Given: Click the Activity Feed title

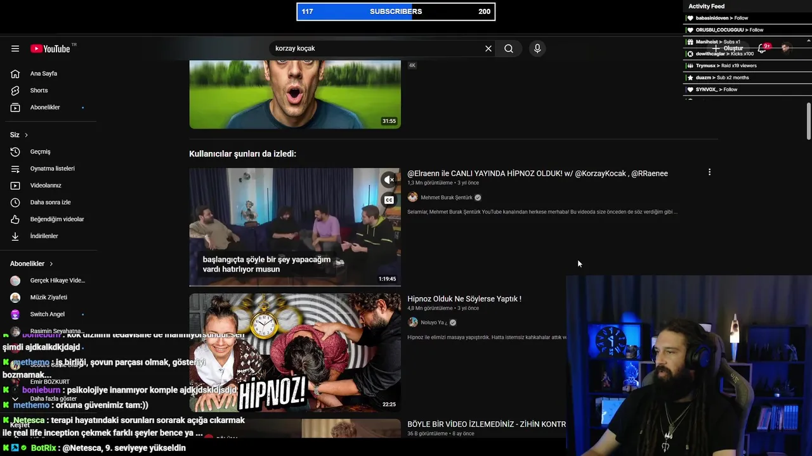Looking at the screenshot, I should click(x=706, y=6).
